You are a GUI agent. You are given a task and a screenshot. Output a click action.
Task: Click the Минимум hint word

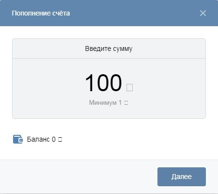click(x=103, y=102)
